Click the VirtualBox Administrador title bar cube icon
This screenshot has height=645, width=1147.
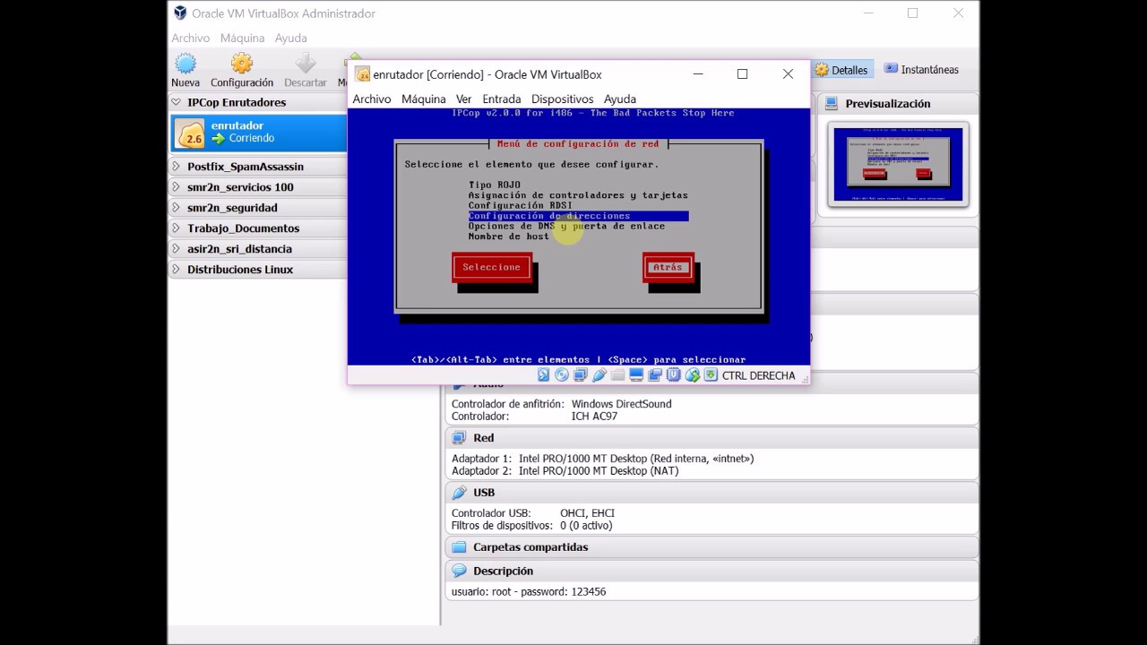pos(180,13)
